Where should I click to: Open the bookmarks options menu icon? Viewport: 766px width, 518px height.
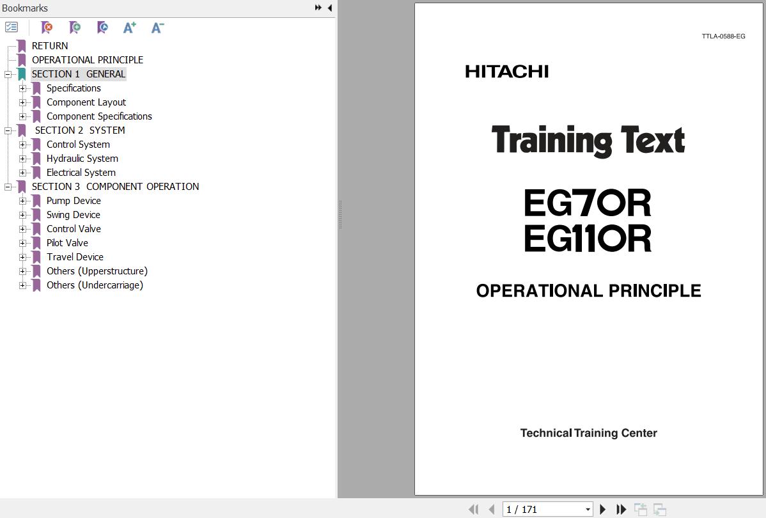coord(12,27)
